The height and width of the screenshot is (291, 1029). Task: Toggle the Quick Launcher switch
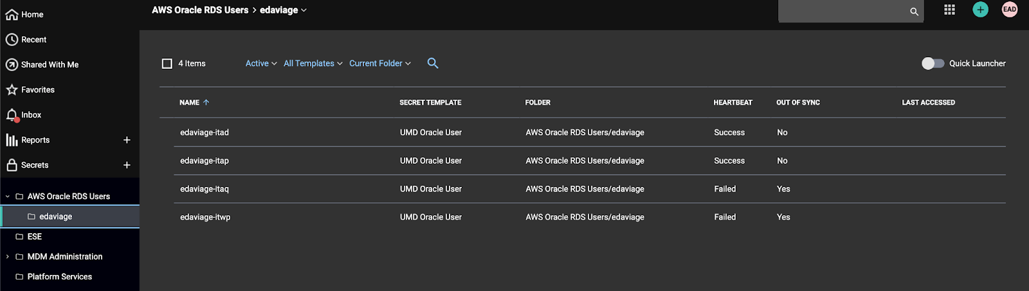point(933,63)
